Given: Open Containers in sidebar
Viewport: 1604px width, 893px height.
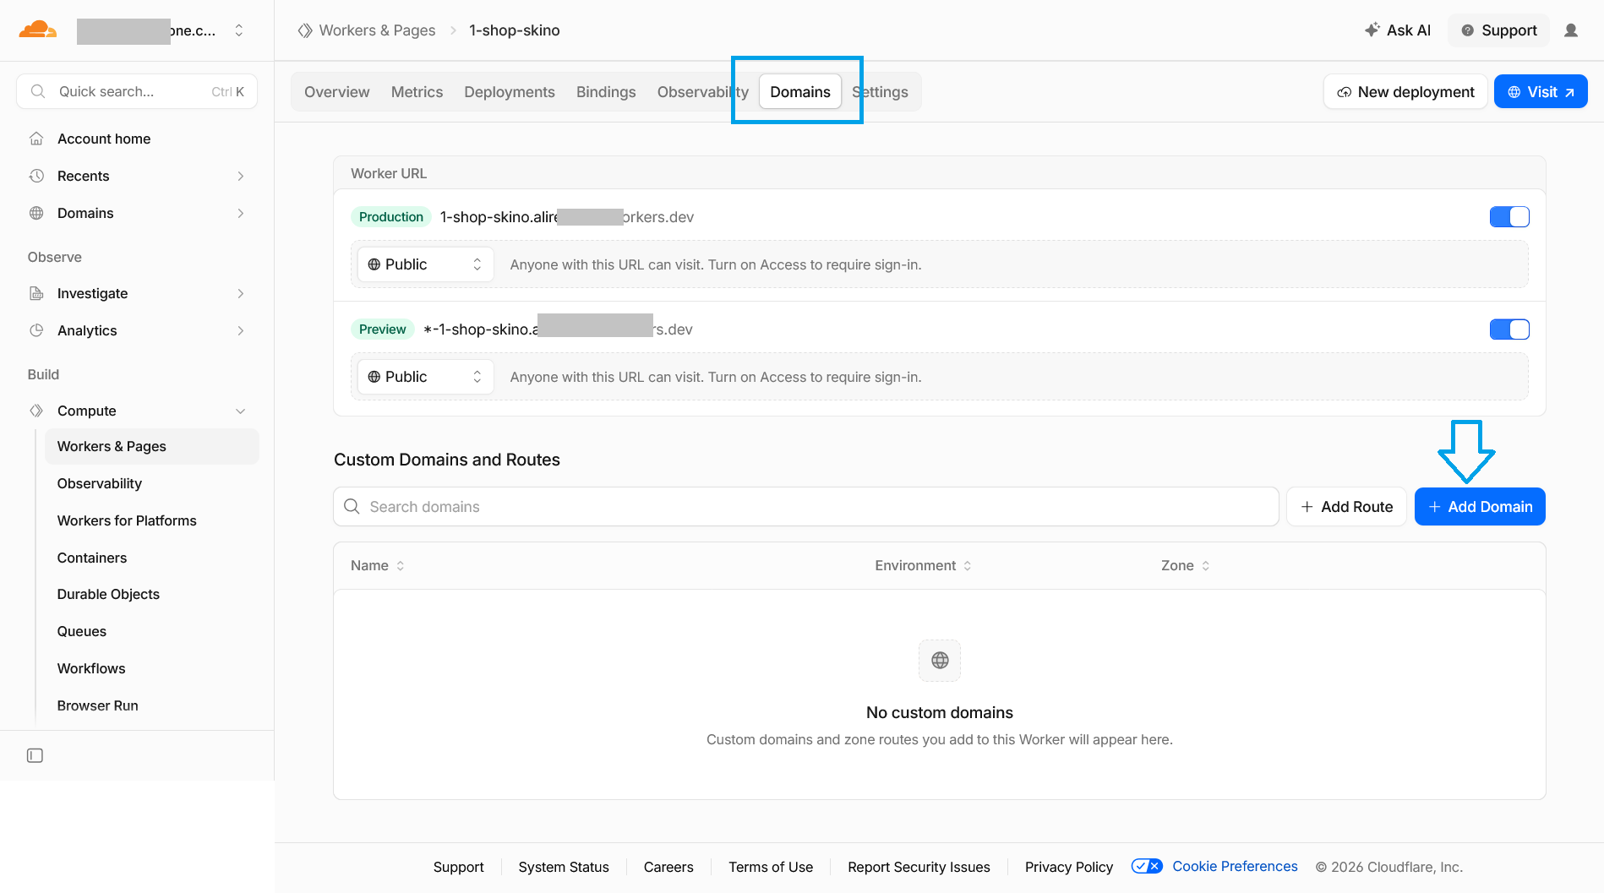Looking at the screenshot, I should click(x=92, y=558).
